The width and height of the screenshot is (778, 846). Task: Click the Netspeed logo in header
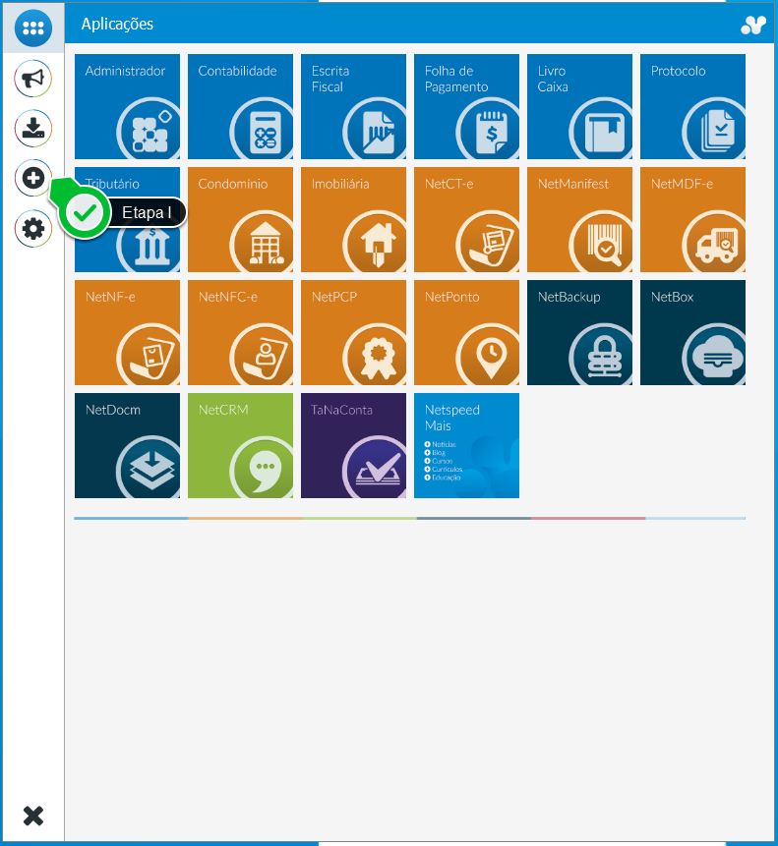coord(753,25)
